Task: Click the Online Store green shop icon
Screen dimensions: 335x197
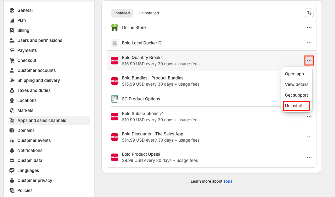Action: click(x=115, y=28)
